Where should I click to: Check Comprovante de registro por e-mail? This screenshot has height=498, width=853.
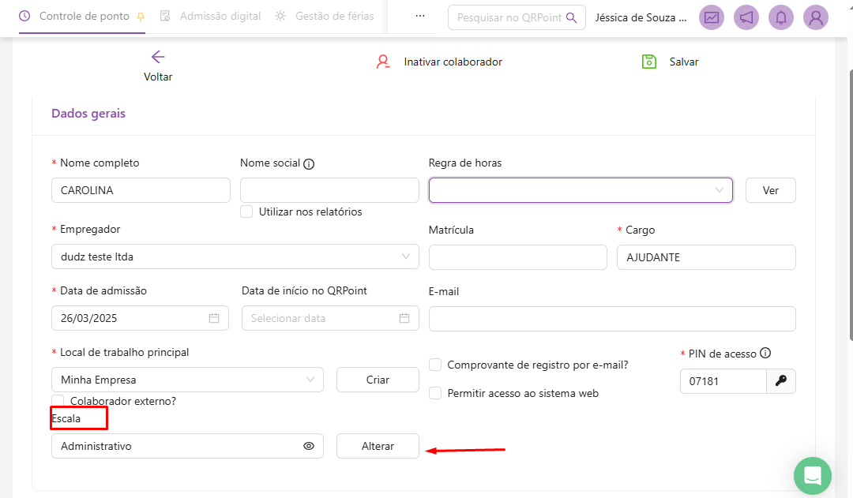pyautogui.click(x=435, y=365)
